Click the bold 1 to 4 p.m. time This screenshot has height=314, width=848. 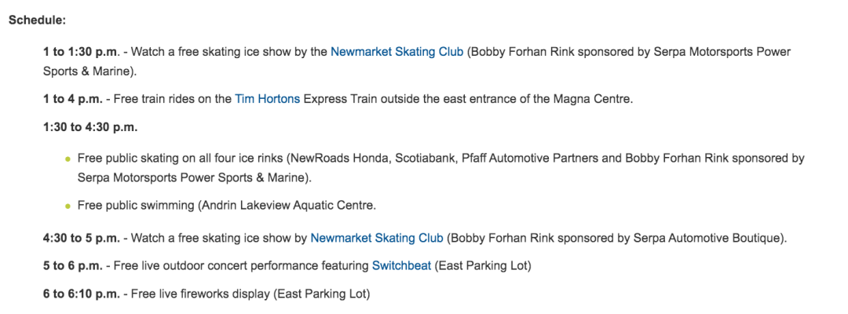[72, 99]
